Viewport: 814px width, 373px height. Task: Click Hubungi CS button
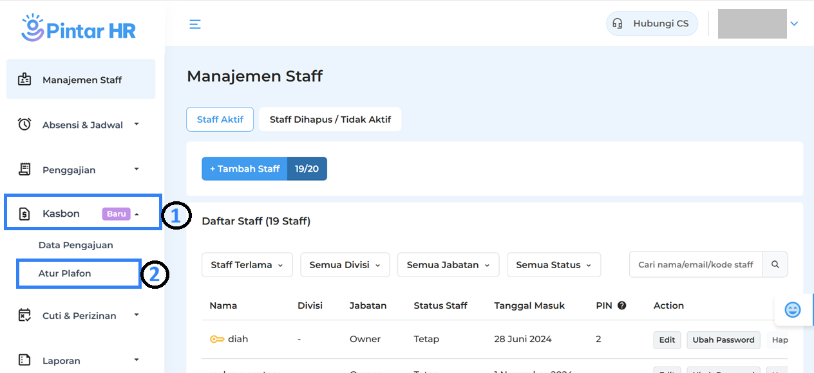click(x=652, y=24)
